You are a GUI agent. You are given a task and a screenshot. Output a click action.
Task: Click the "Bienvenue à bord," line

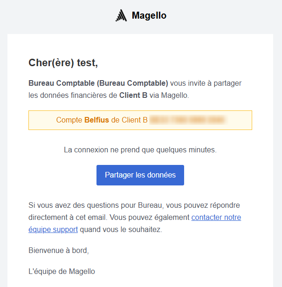pos(59,251)
